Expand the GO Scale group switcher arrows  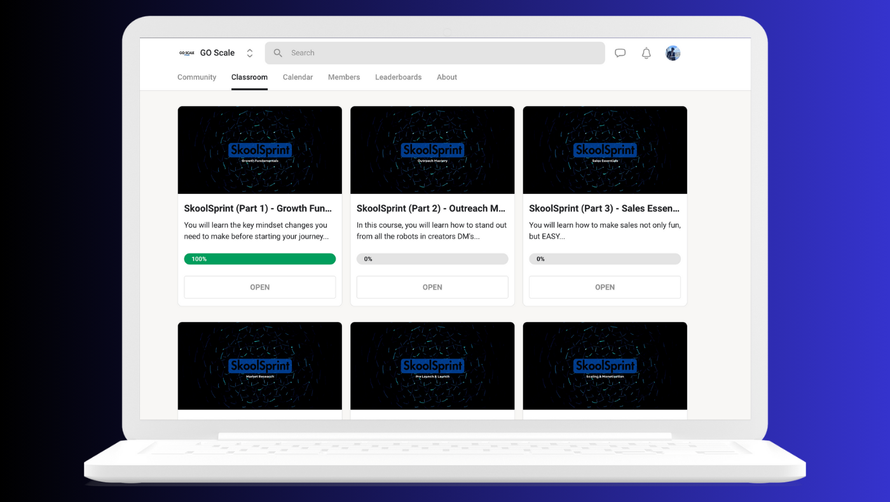[x=250, y=53]
